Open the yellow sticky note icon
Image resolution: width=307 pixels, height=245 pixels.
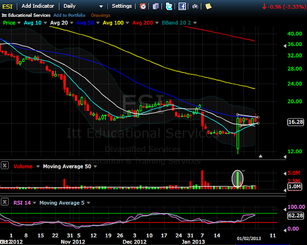coord(208,6)
